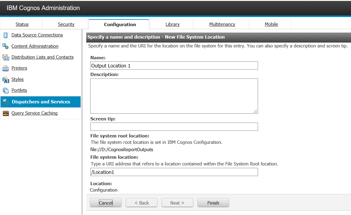The height and width of the screenshot is (215, 351).
Task: Click the 'Configuration' location value text
Action: [x=103, y=190]
